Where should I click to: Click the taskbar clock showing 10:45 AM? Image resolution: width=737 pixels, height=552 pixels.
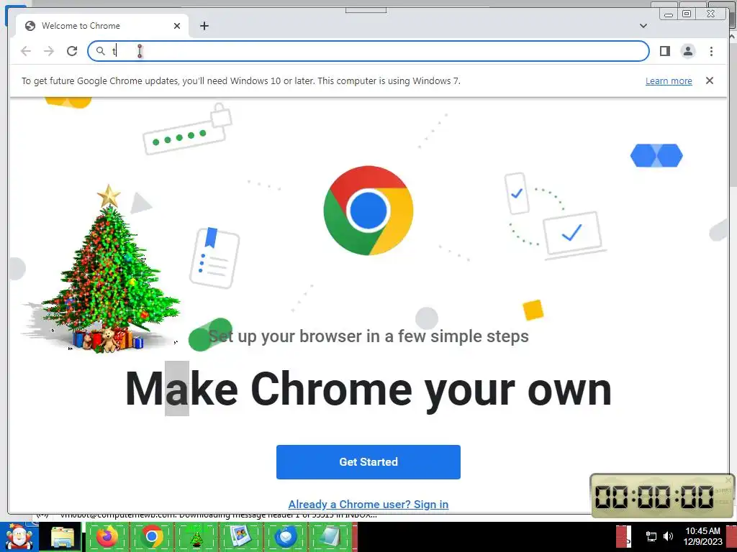pyautogui.click(x=702, y=536)
